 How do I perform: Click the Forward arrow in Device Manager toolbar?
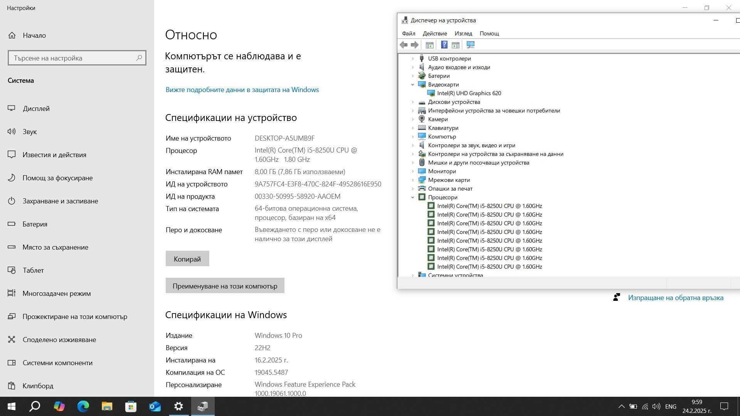(415, 45)
